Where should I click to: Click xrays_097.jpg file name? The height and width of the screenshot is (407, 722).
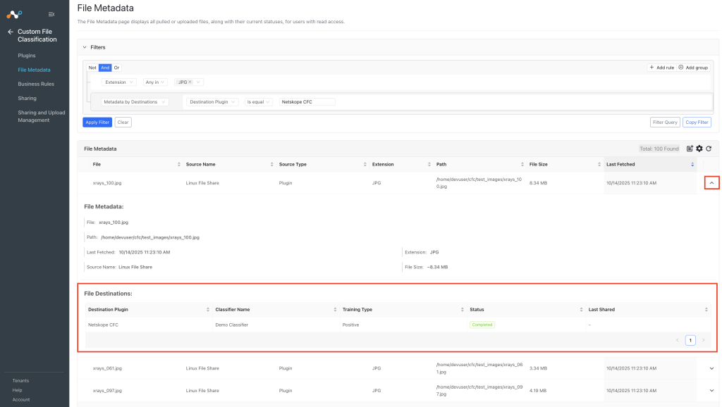click(107, 390)
